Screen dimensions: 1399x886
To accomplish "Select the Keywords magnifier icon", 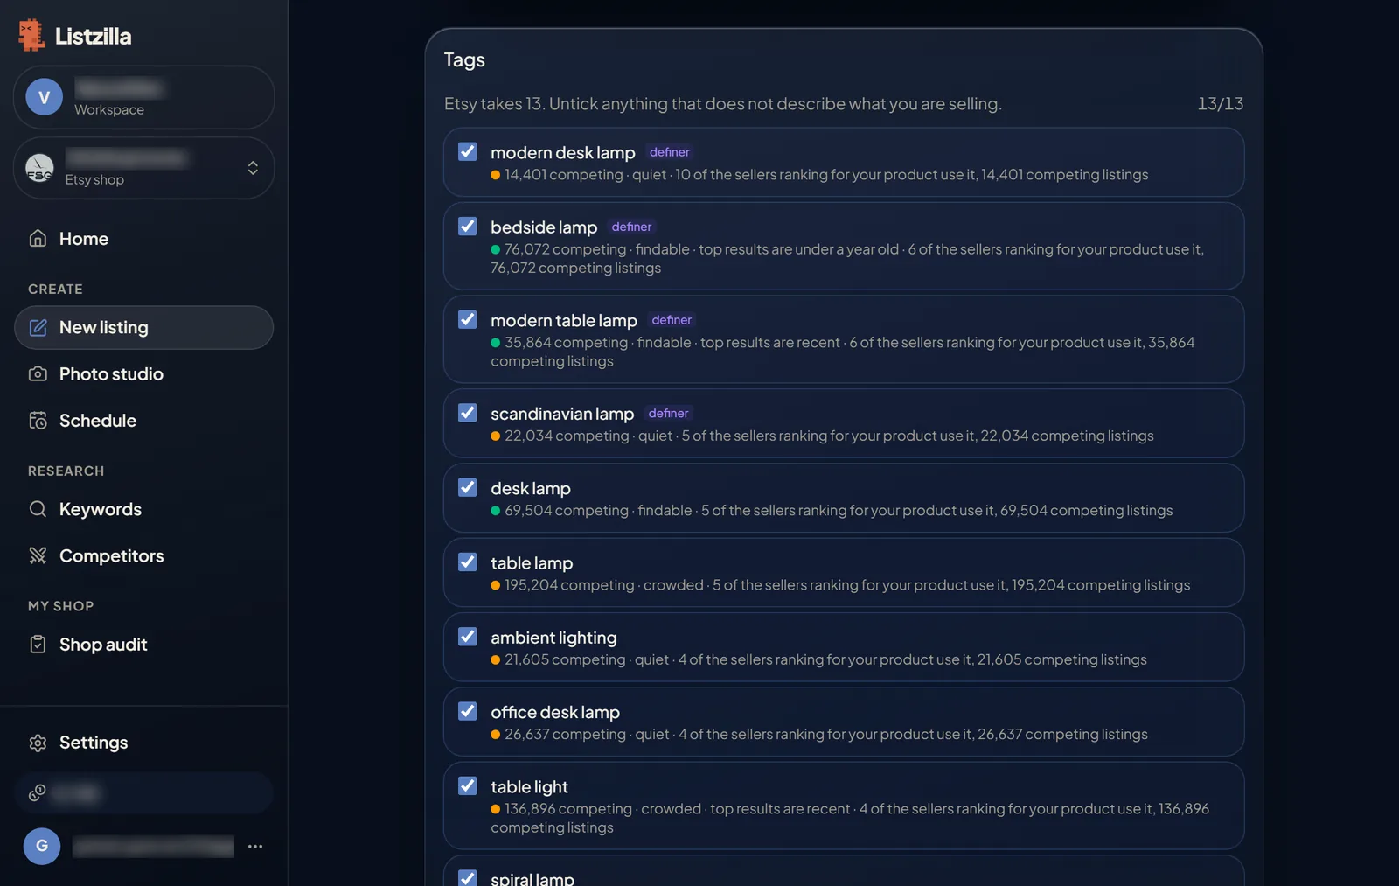I will click(38, 509).
